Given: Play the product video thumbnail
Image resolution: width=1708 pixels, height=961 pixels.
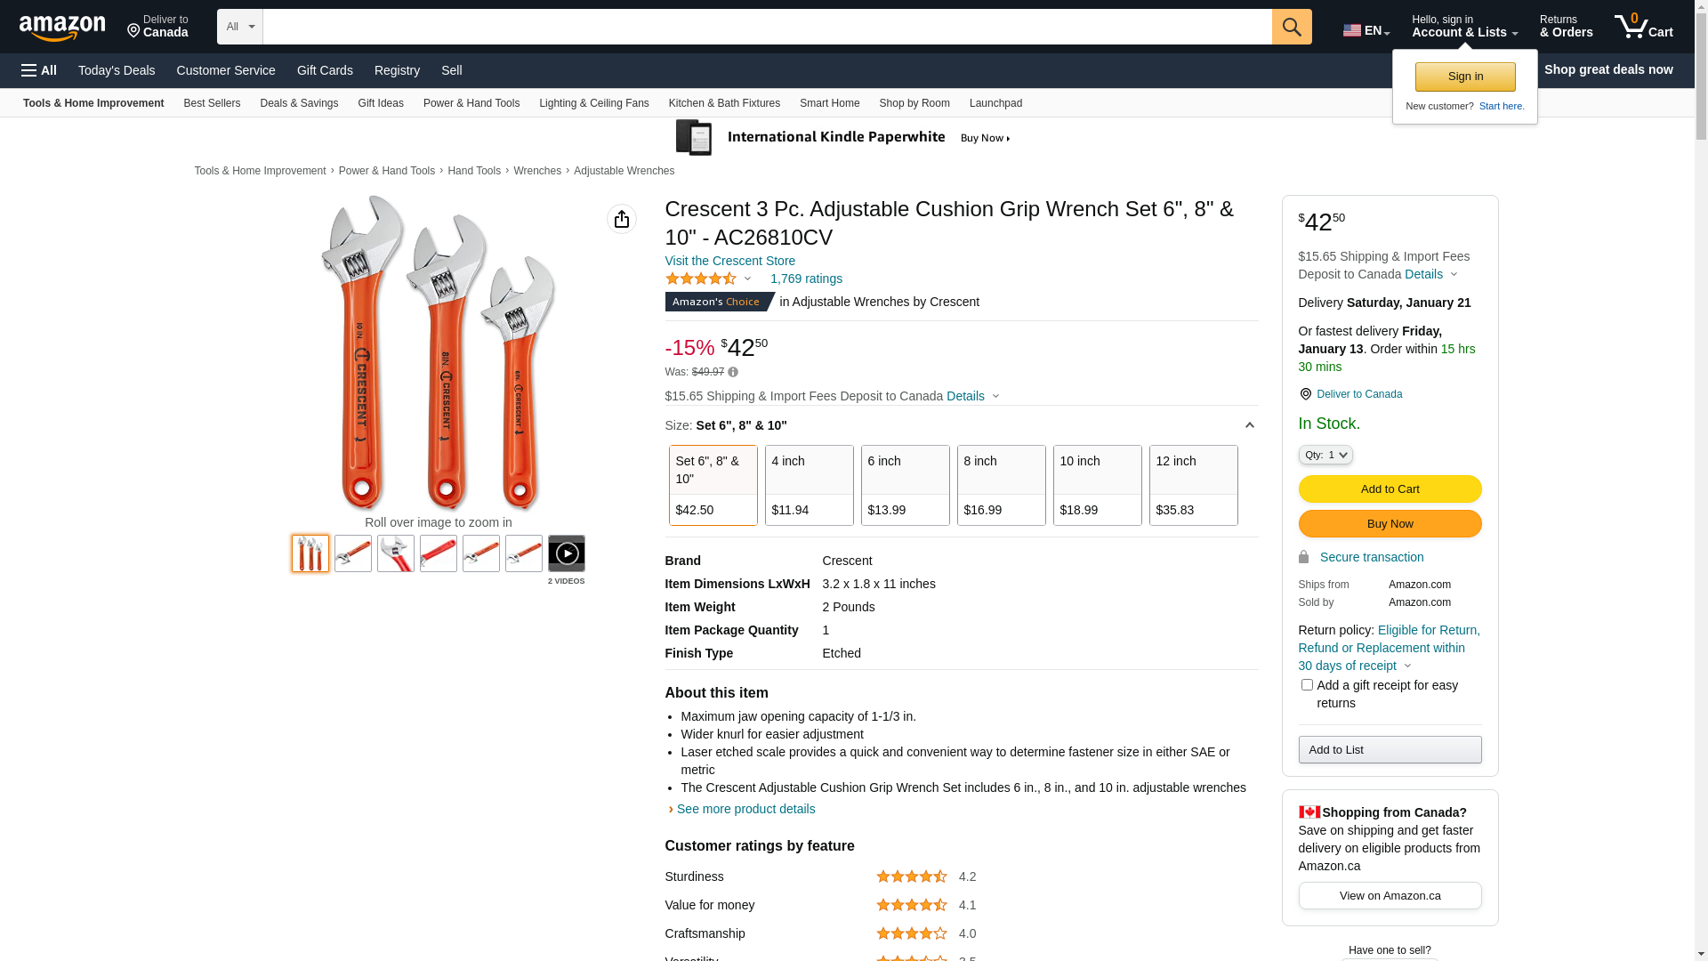Looking at the screenshot, I should pos(566,553).
